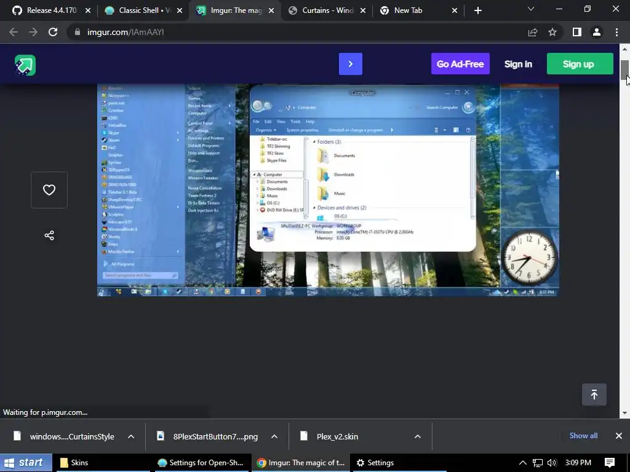Switch to New Tab tab

click(x=418, y=10)
